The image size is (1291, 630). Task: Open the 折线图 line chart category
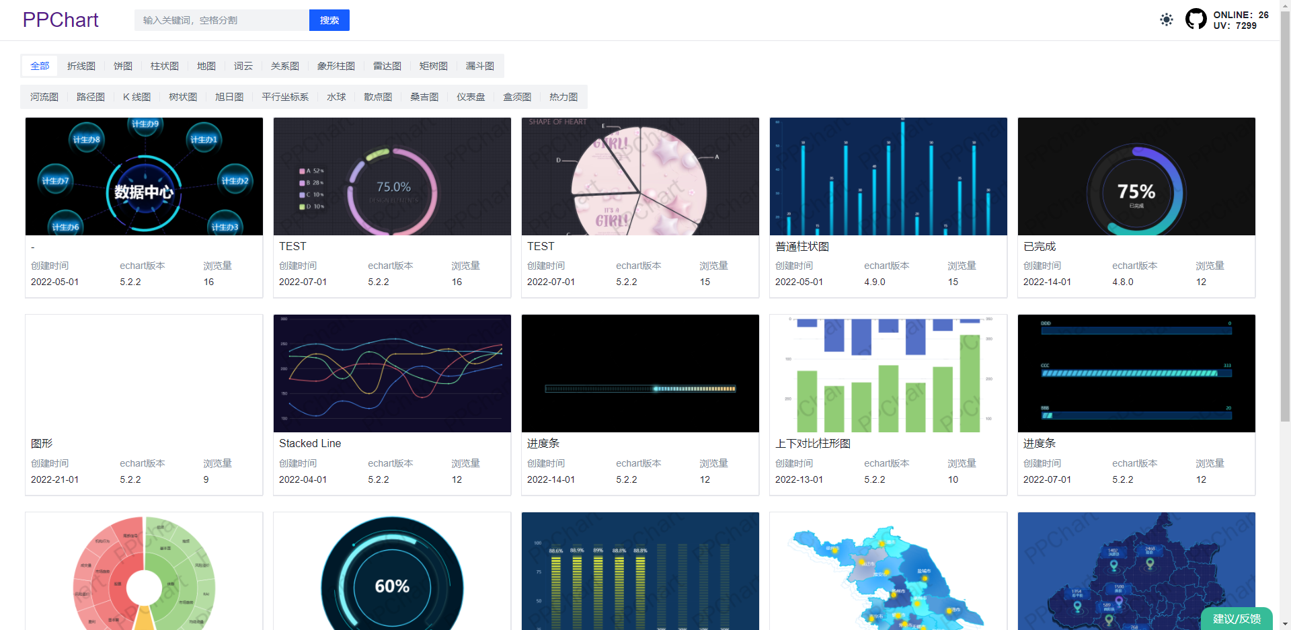pos(81,66)
